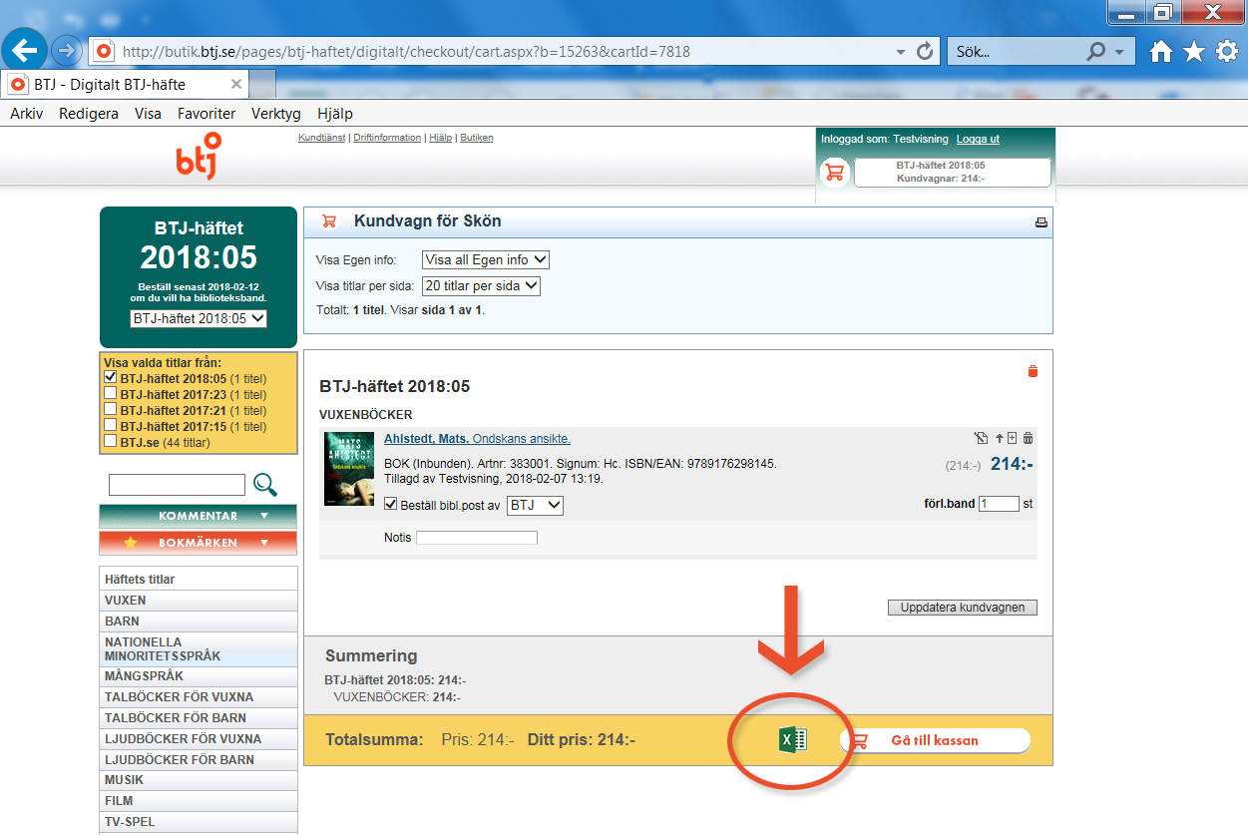Expand the BOKMÄRKEN panel

click(198, 543)
